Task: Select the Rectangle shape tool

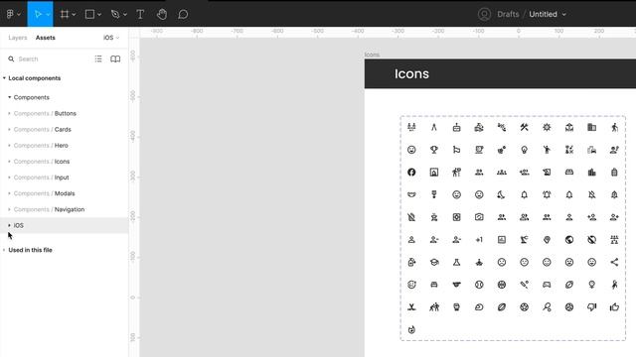Action: pyautogui.click(x=89, y=14)
